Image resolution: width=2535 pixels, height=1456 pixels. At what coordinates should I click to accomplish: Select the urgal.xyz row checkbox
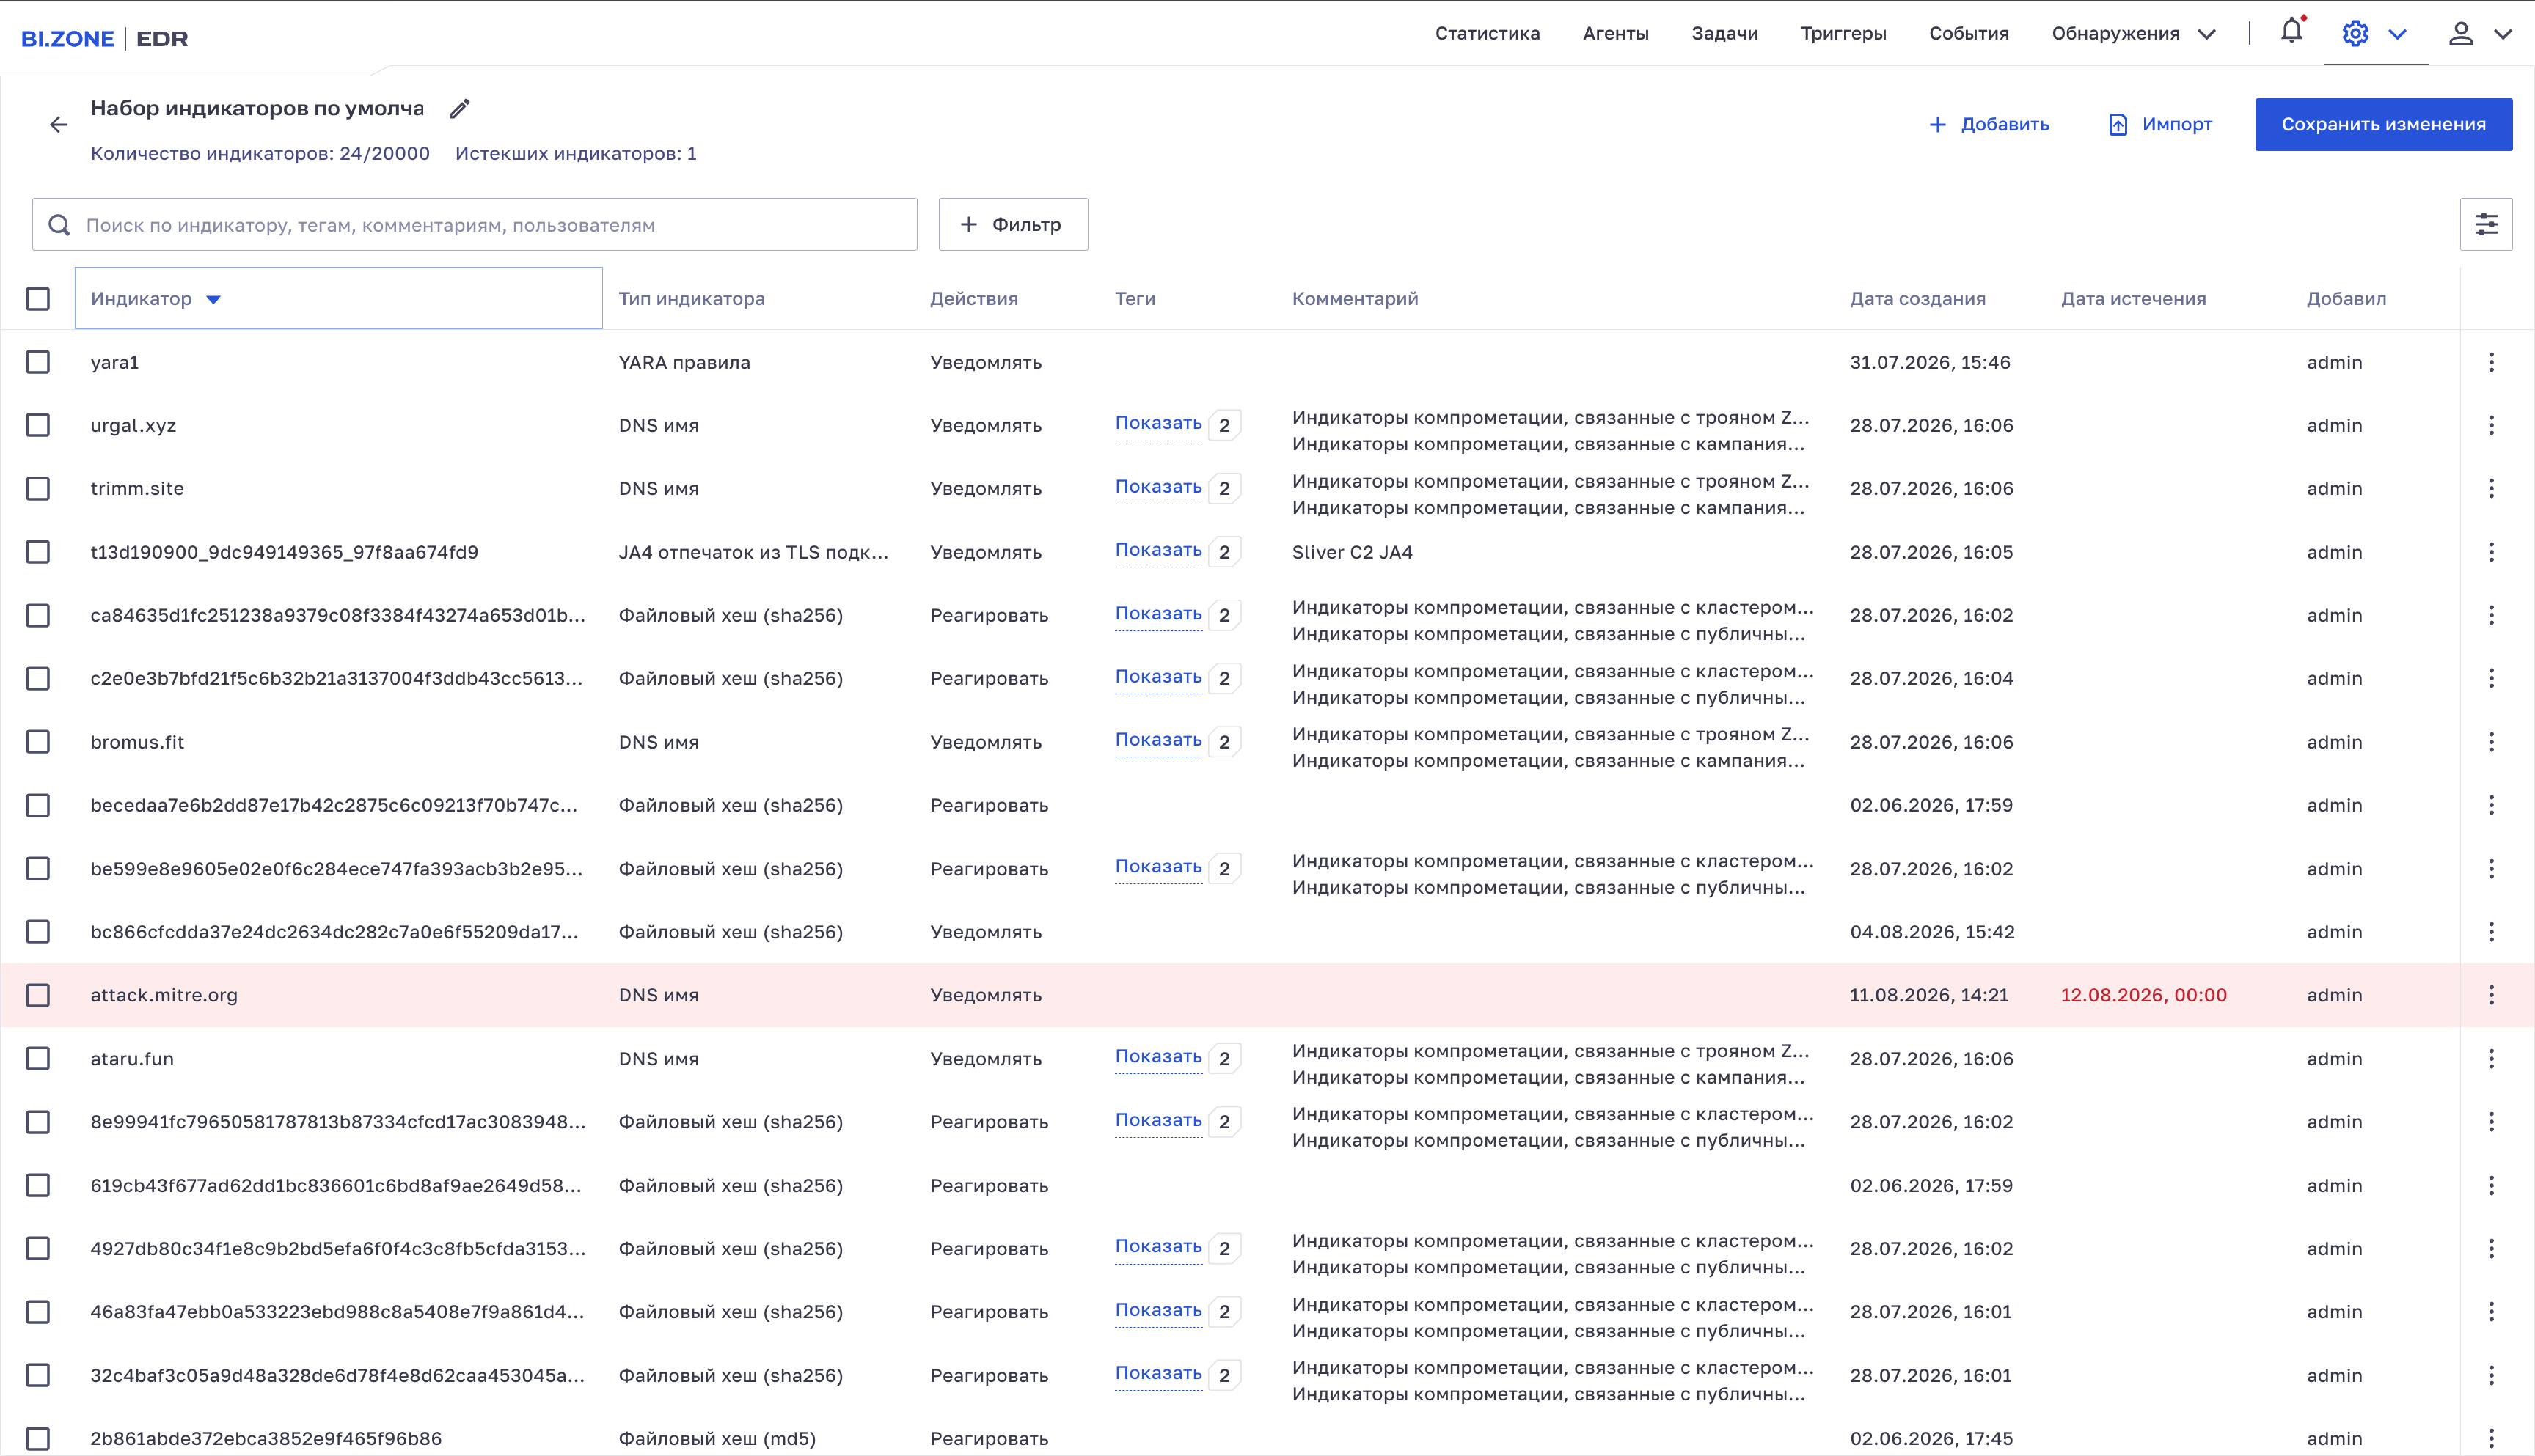[38, 425]
